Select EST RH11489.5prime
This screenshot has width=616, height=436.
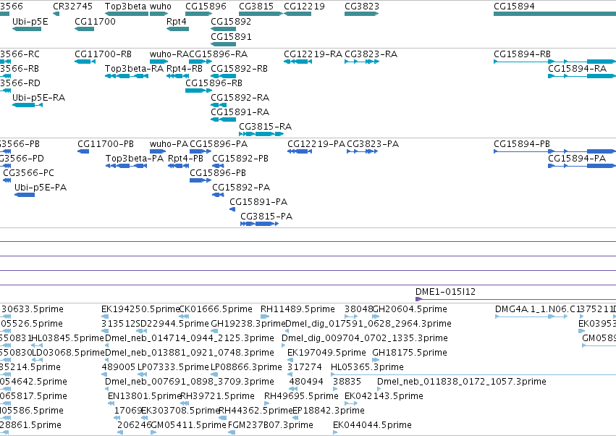(x=265, y=316)
